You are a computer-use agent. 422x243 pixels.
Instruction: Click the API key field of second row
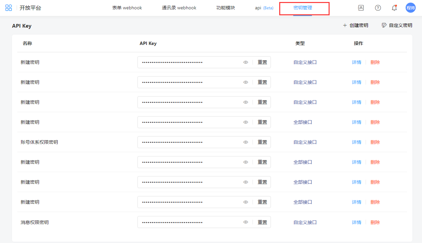pos(188,82)
